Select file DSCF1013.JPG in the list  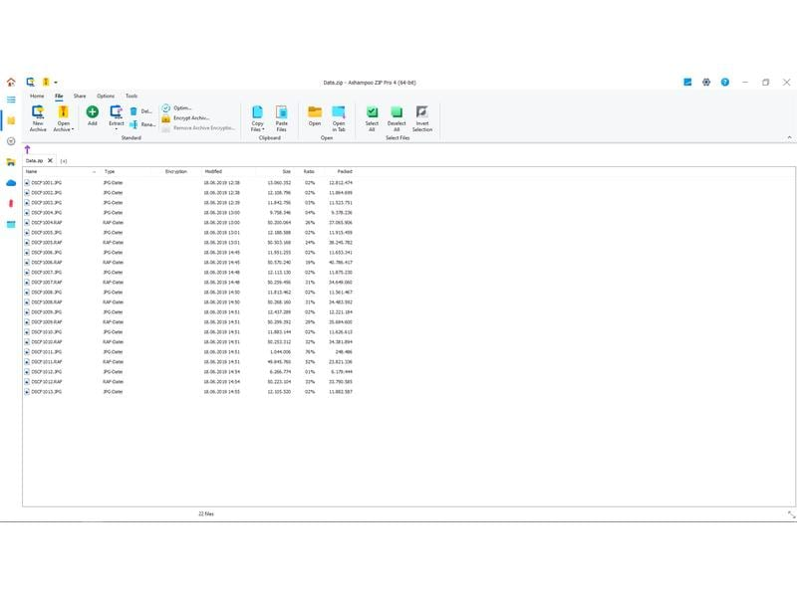[46, 392]
